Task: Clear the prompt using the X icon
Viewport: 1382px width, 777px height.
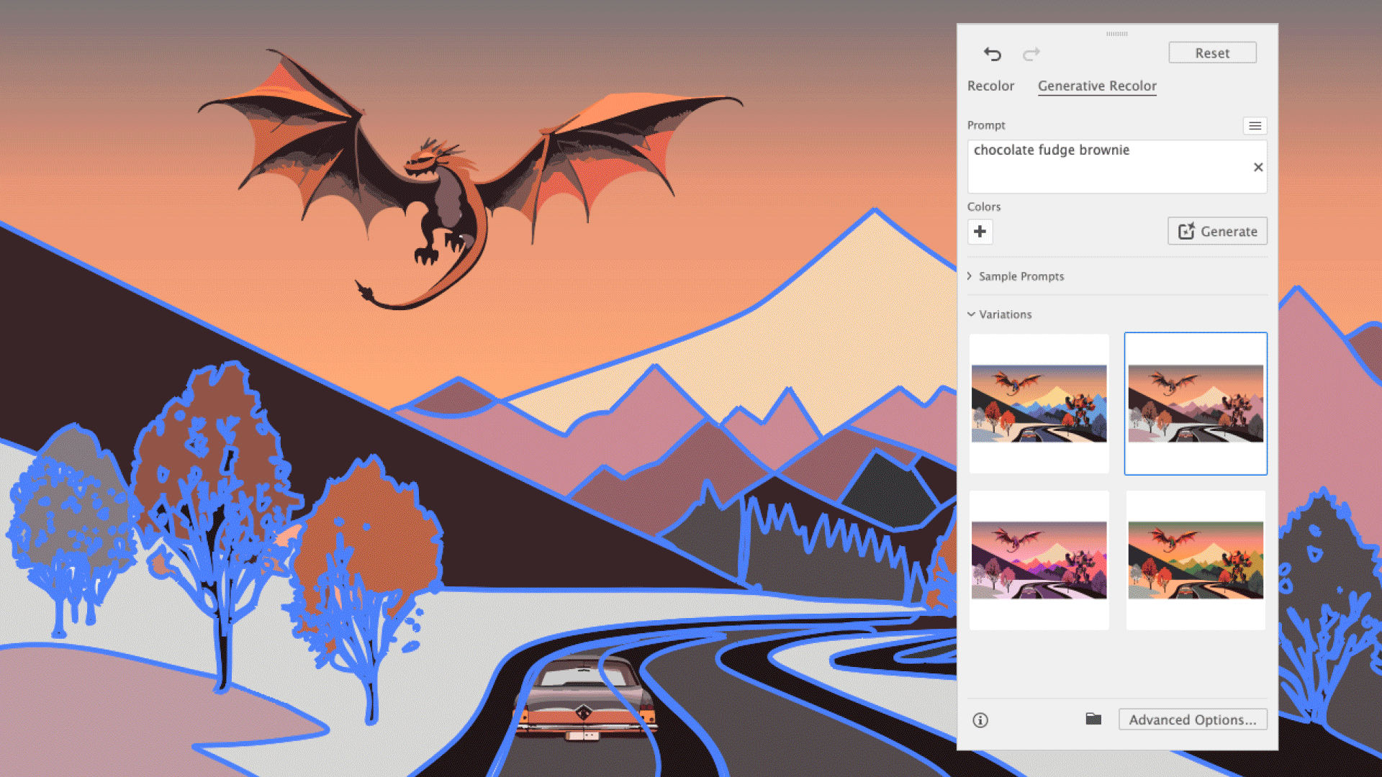Action: 1258,167
